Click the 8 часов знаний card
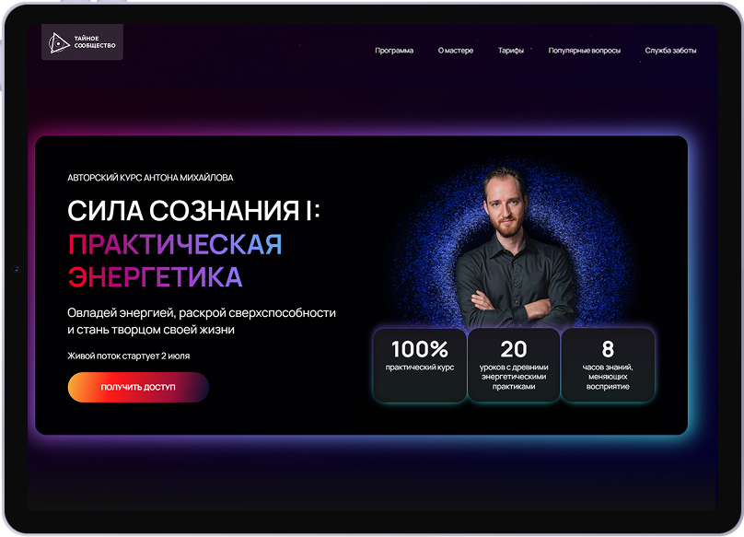Viewport: 744px width, 537px height. coord(608,365)
